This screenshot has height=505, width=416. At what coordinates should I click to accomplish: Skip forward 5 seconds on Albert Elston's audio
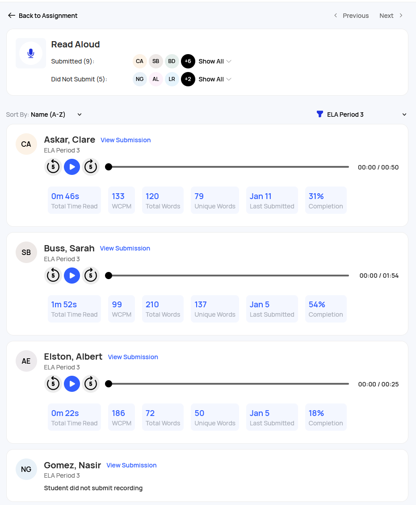(x=91, y=384)
